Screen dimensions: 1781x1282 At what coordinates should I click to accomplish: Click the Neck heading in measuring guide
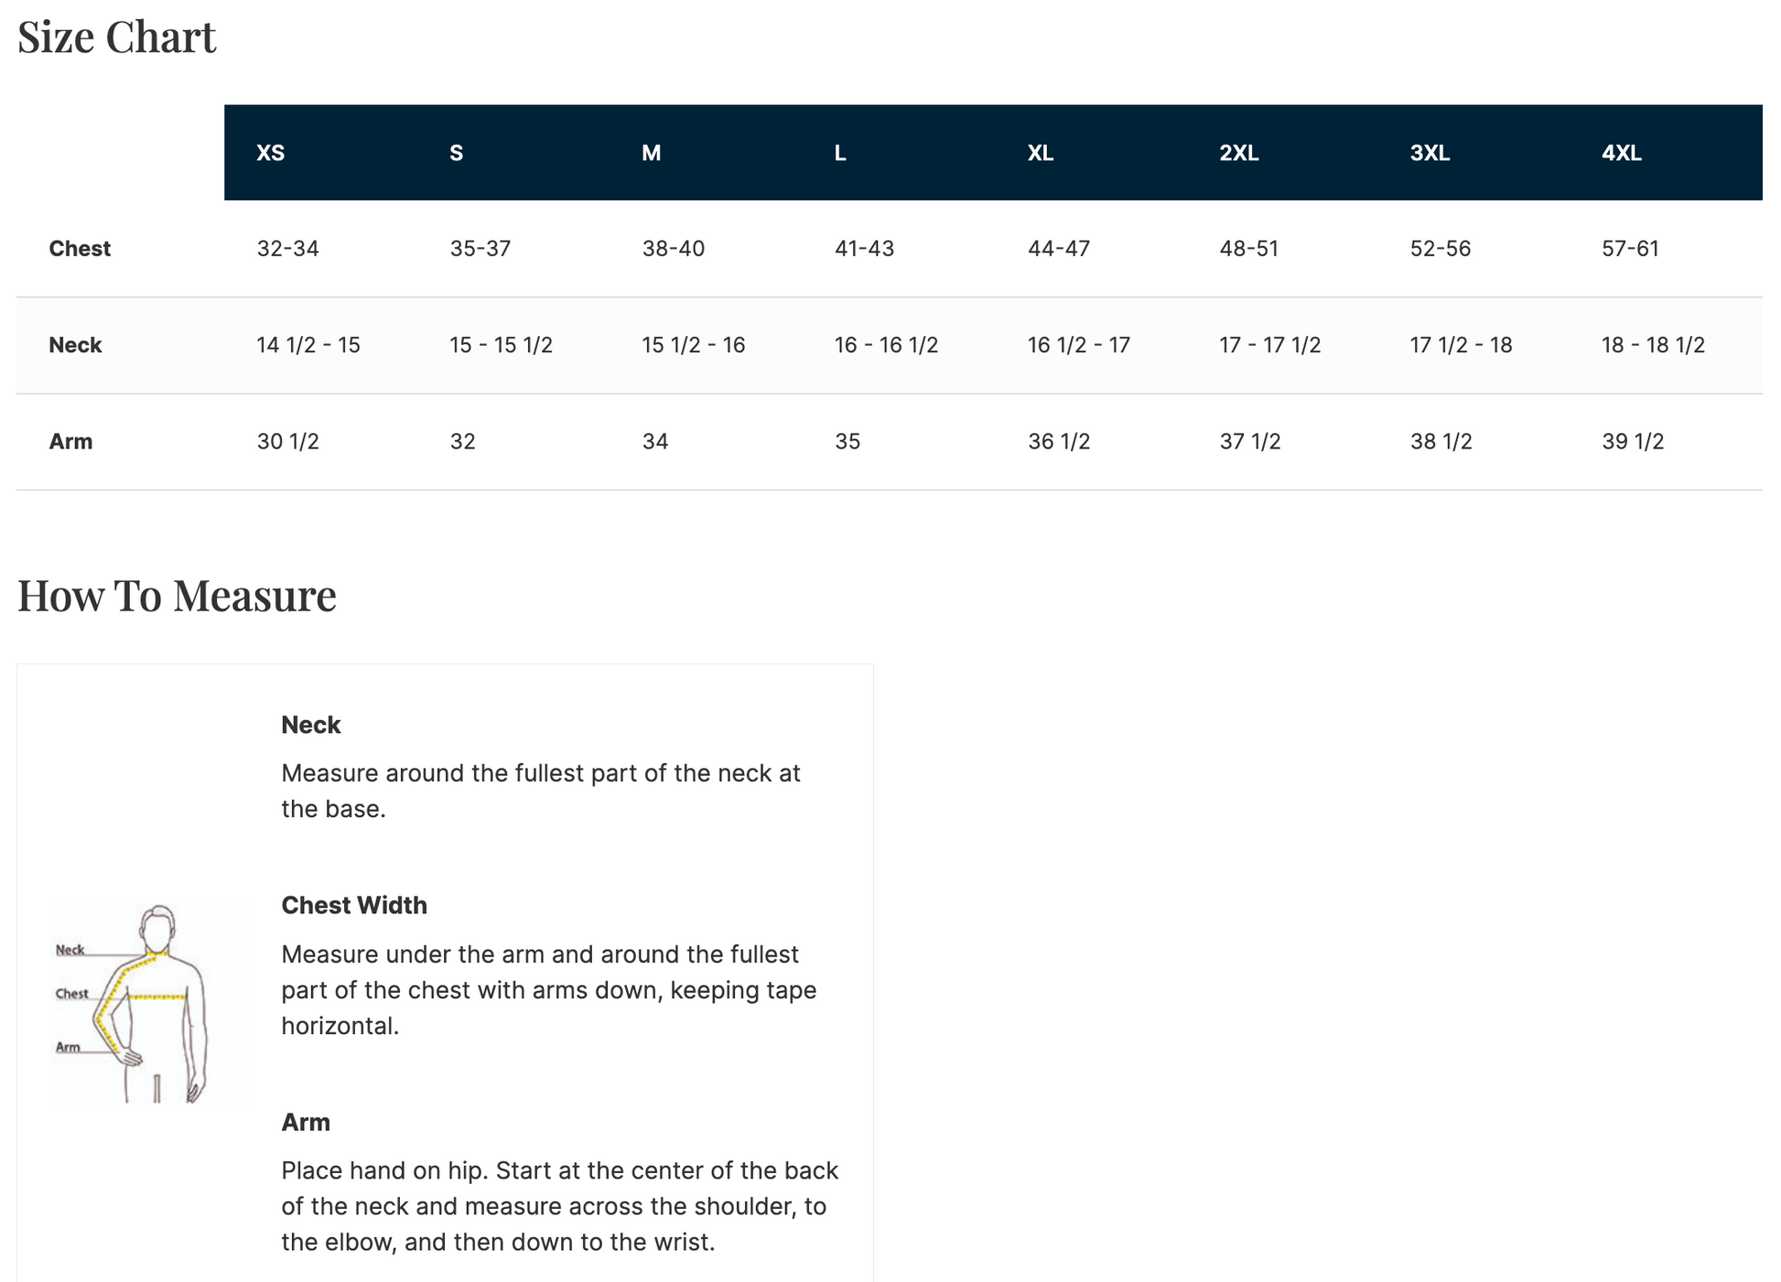(x=311, y=725)
